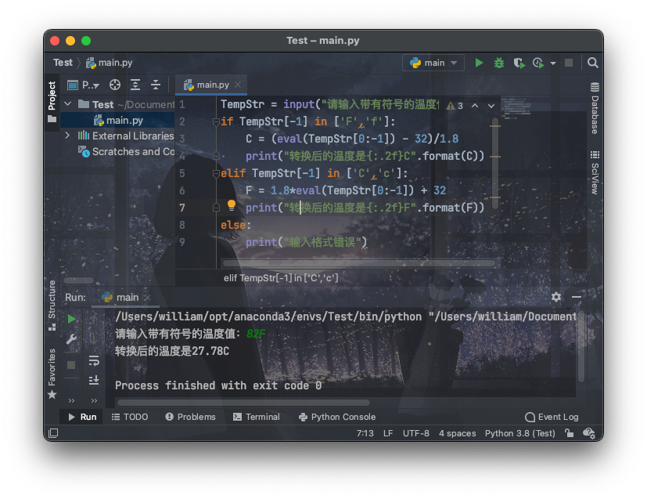Click the light bulb quick-fix icon
Image resolution: width=647 pixels, height=499 pixels.
232,206
